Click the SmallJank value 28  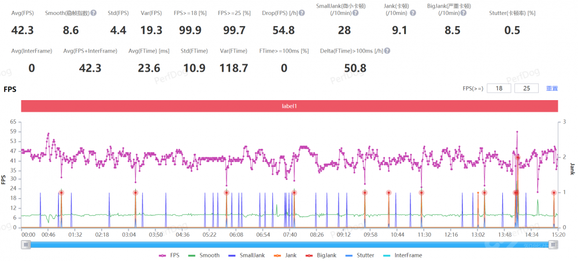pos(344,30)
